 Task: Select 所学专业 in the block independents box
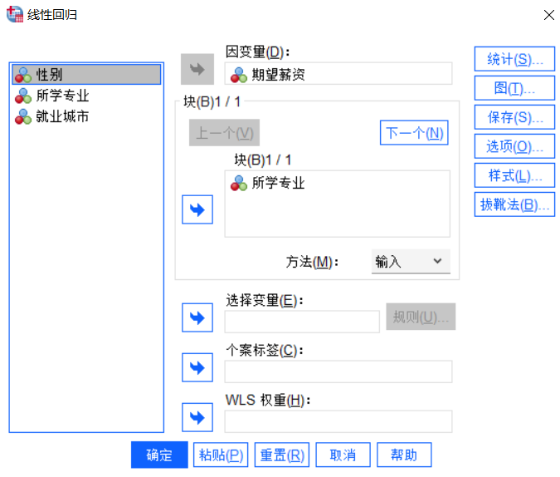(x=337, y=183)
